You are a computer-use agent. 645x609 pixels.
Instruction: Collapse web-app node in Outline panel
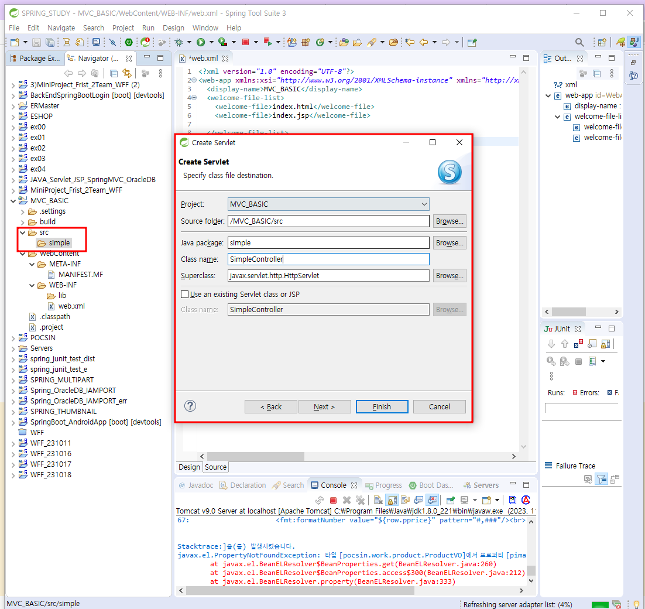[548, 95]
